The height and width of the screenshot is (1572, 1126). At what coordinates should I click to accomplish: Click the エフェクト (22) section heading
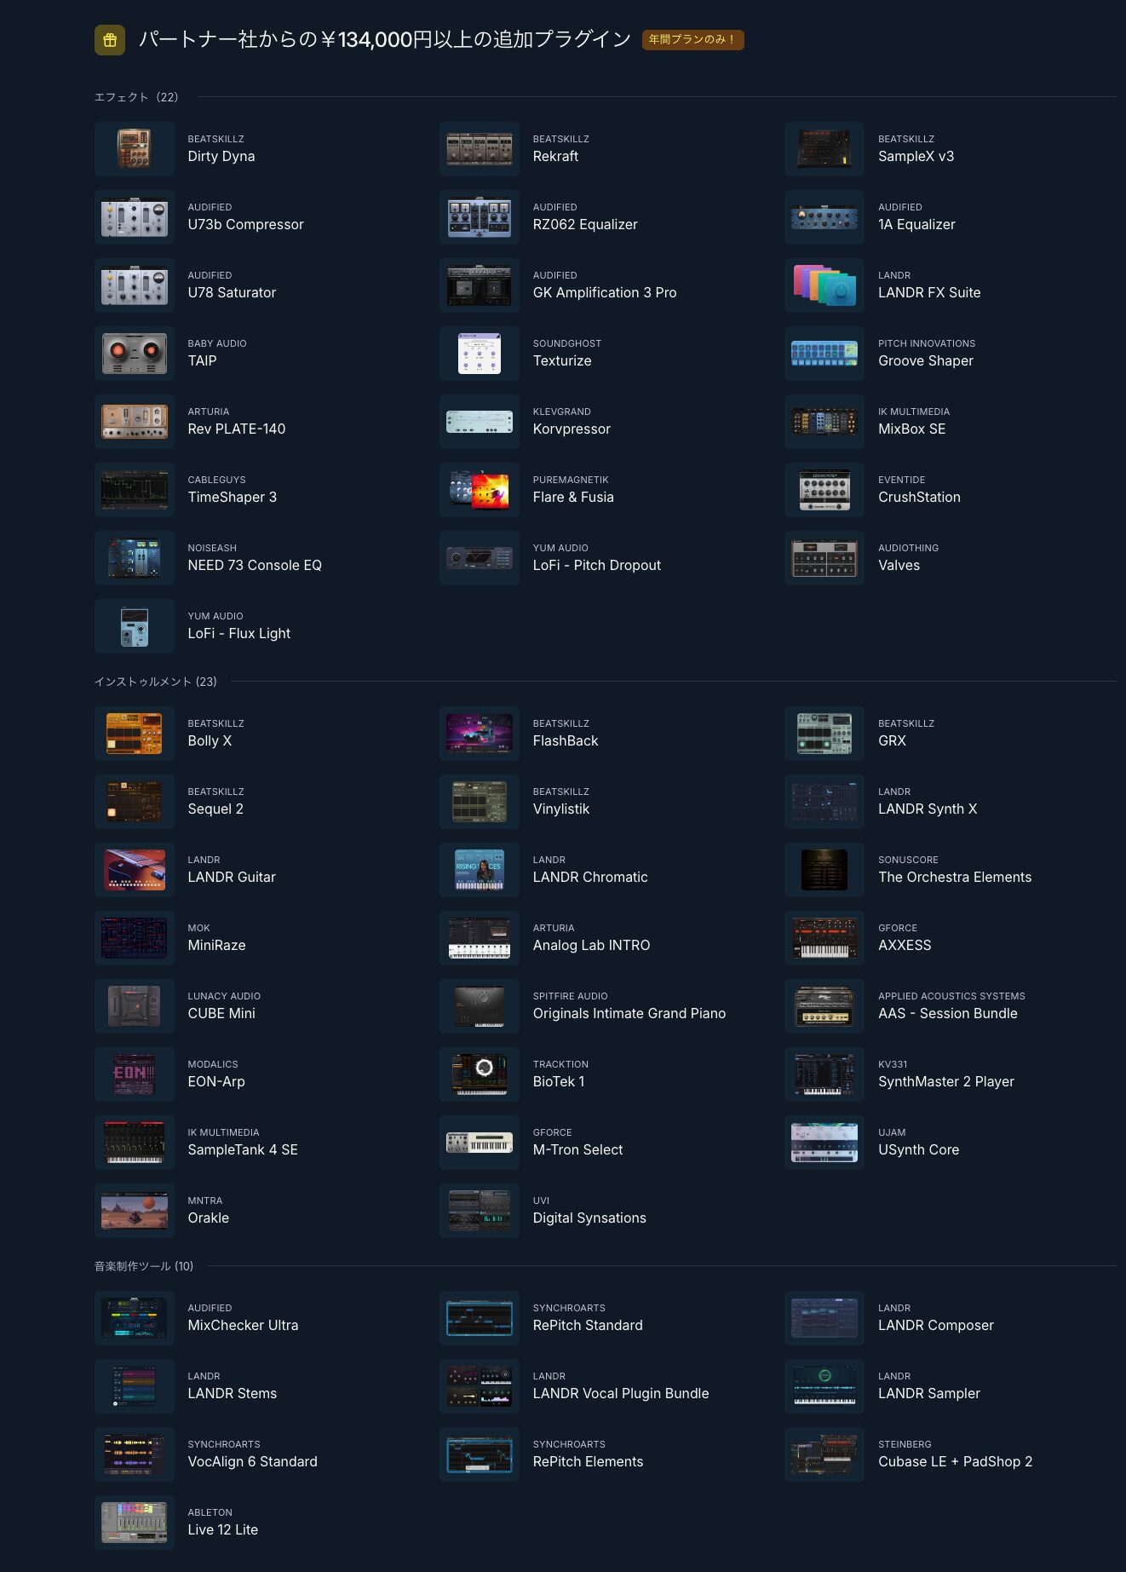136,97
